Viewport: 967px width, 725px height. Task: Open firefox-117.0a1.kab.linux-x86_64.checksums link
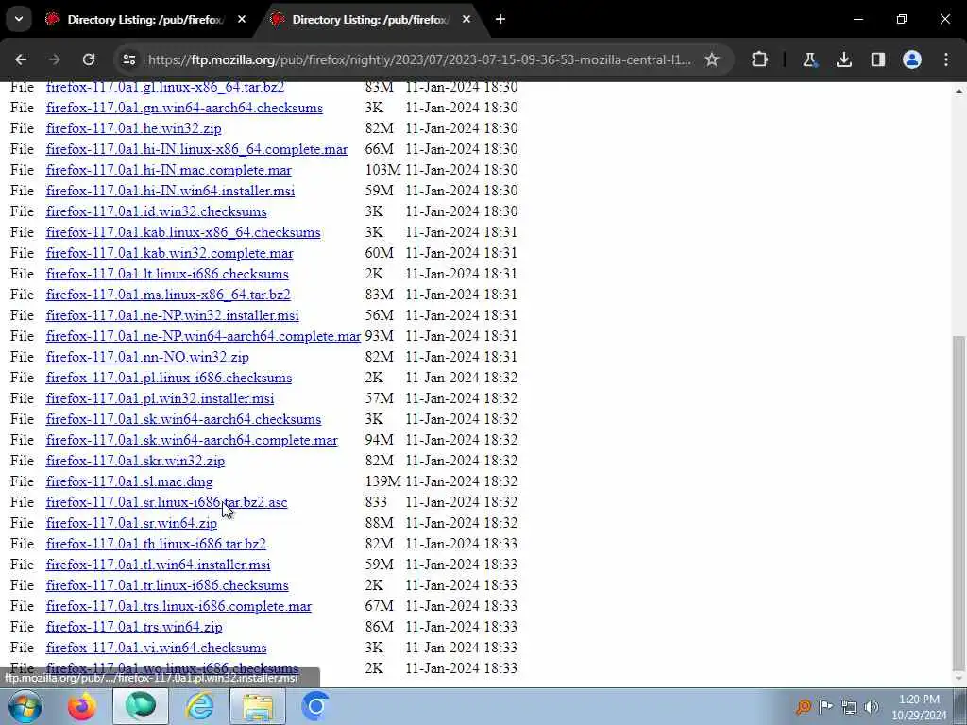click(183, 232)
